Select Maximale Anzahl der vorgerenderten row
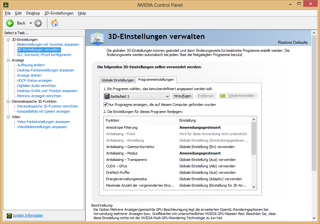This screenshot has width=320, height=224. pyautogui.click(x=177, y=185)
